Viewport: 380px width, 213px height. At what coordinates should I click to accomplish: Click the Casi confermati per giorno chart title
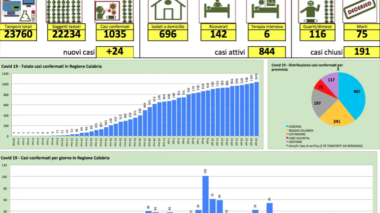point(55,158)
